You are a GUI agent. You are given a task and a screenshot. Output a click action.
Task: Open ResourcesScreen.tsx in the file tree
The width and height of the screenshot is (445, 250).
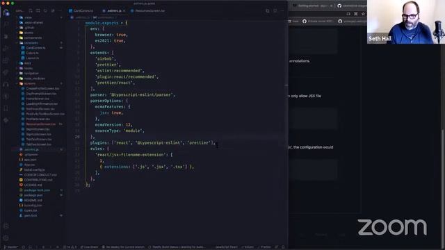pos(40,124)
